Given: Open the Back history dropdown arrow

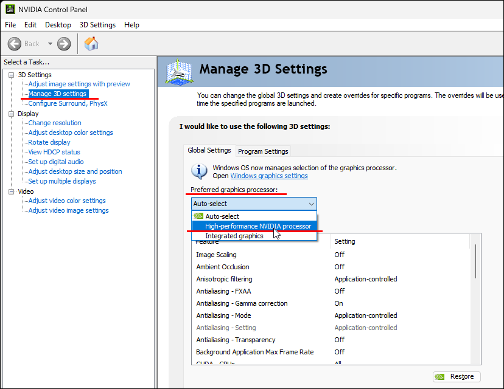Looking at the screenshot, I should (x=50, y=44).
